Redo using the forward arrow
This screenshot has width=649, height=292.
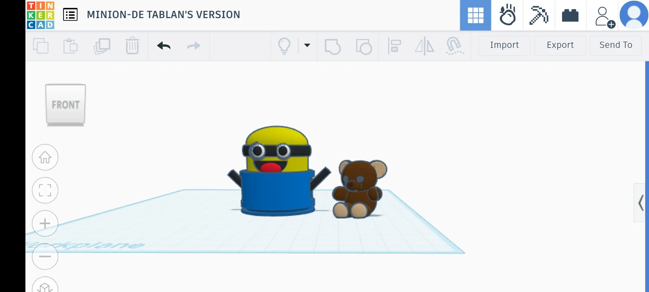(193, 46)
